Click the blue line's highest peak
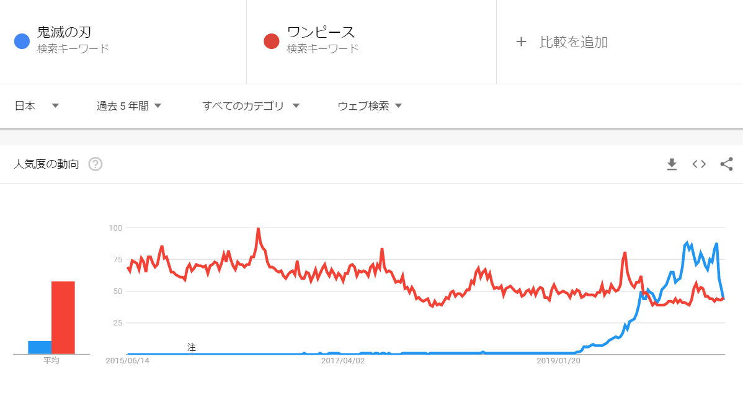Viewport: 743px width, 408px height. 687,242
